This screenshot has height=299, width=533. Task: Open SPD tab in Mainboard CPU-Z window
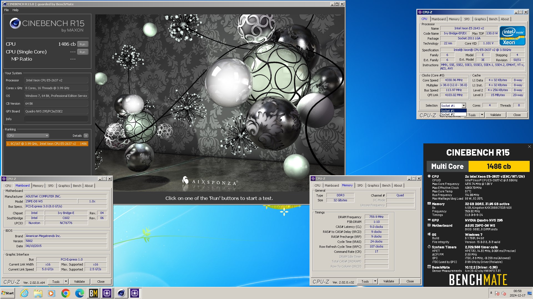pos(51,186)
